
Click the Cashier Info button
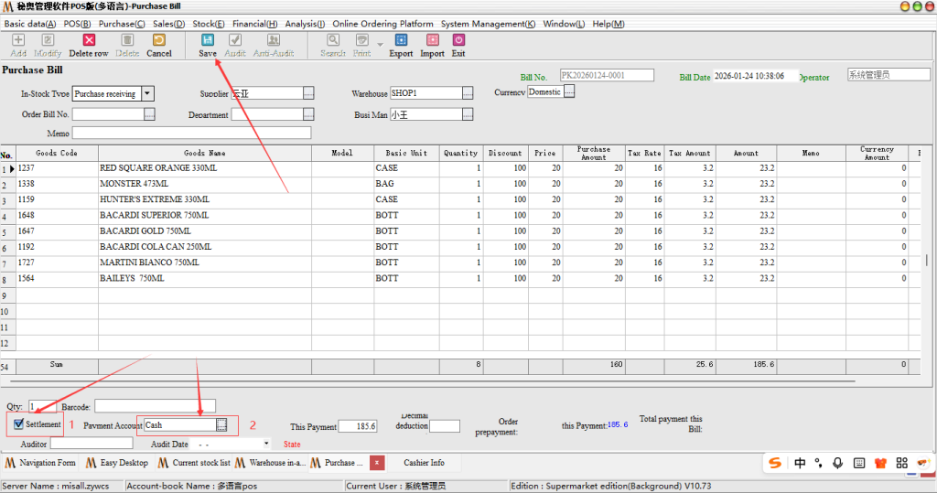tap(424, 463)
